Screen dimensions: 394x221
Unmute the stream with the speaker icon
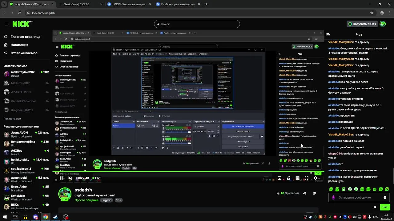(70, 178)
